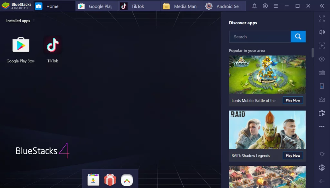Open the Lords Mobile banner image
The width and height of the screenshot is (330, 188).
(267, 75)
